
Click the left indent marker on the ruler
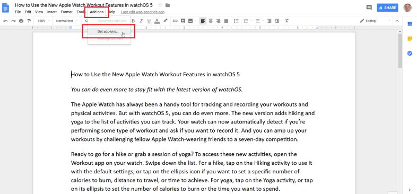(x=71, y=28)
